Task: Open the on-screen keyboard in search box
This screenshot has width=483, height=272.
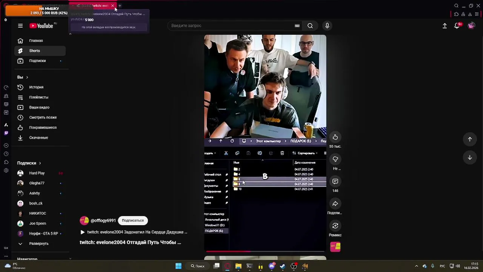Action: tap(297, 26)
